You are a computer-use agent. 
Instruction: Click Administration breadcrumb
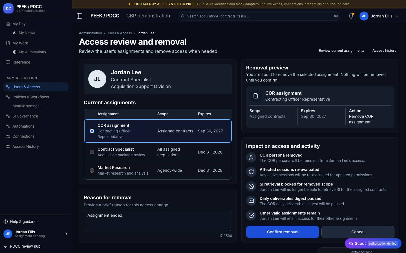91,33
